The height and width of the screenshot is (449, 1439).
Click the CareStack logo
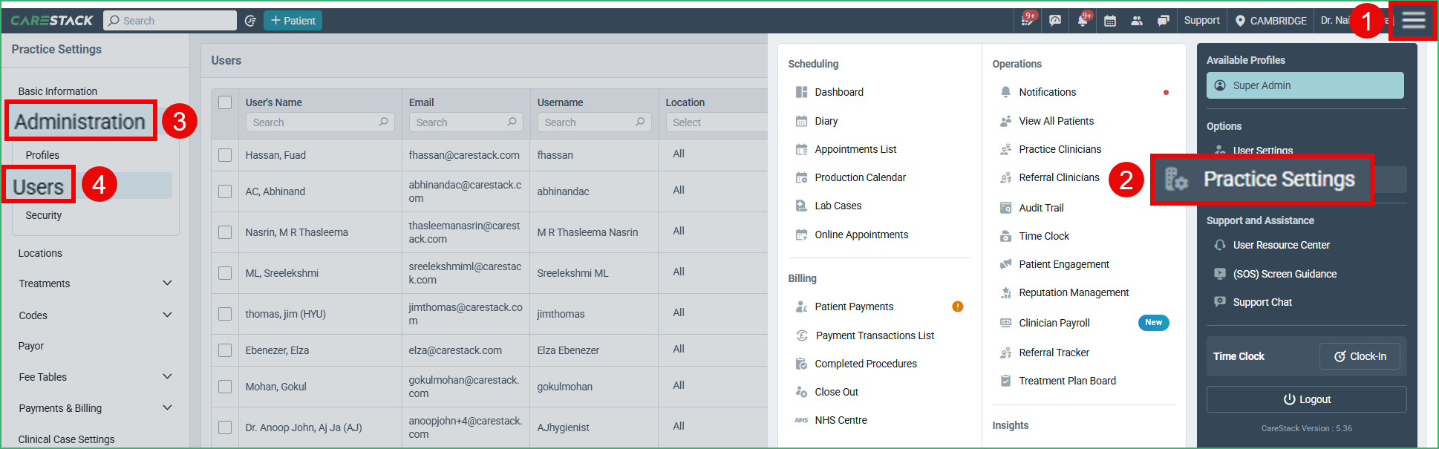tap(52, 21)
